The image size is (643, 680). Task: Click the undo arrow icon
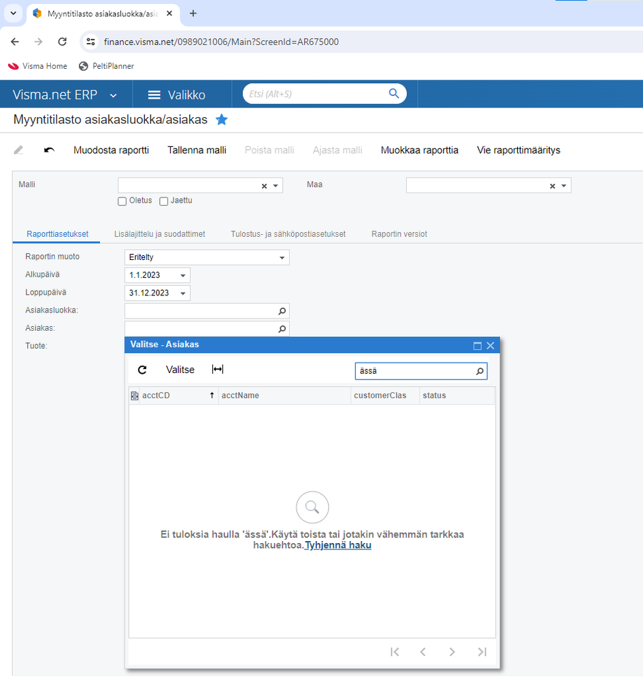[49, 150]
